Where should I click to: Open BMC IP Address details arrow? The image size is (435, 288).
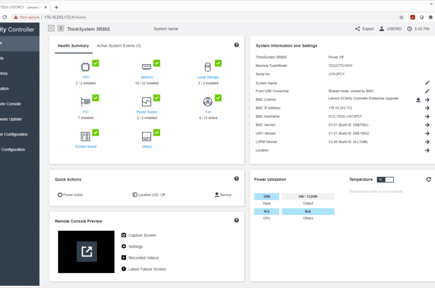[x=427, y=108]
